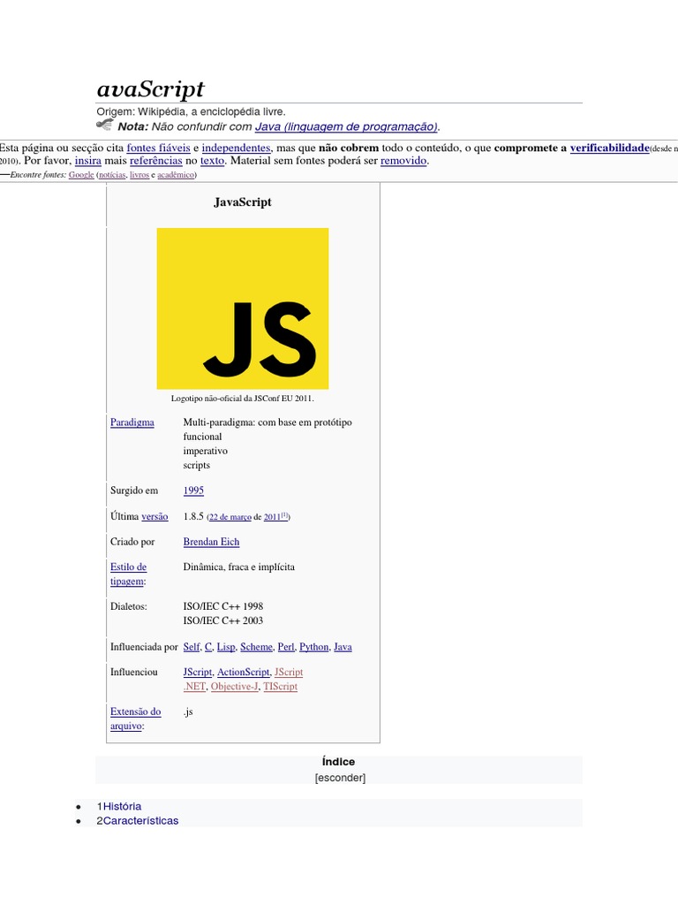Open the ActionScript link
This screenshot has width=678, height=905.
pos(244,673)
